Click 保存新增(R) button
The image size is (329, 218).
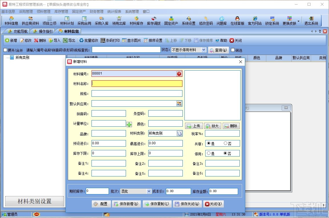[x=127, y=204]
